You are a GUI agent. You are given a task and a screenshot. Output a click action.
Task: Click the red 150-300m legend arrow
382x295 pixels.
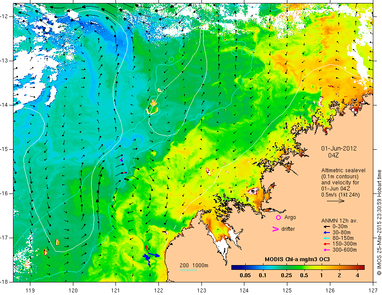click(326, 244)
